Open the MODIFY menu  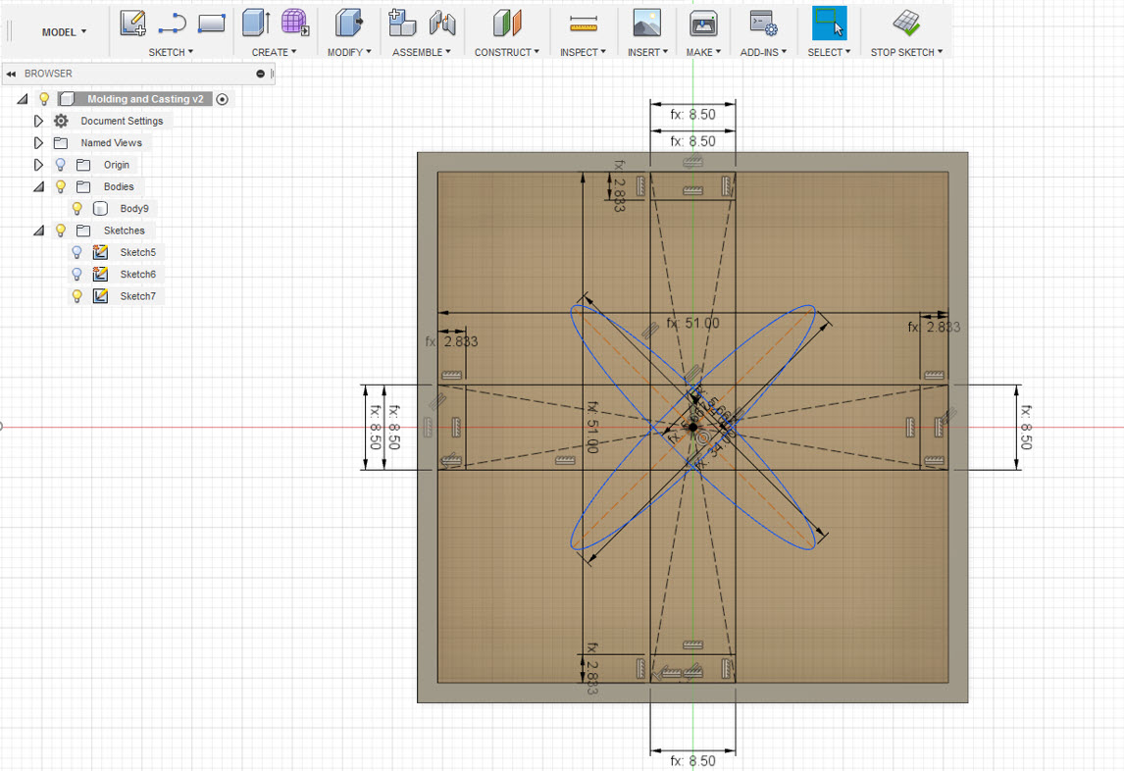point(349,52)
